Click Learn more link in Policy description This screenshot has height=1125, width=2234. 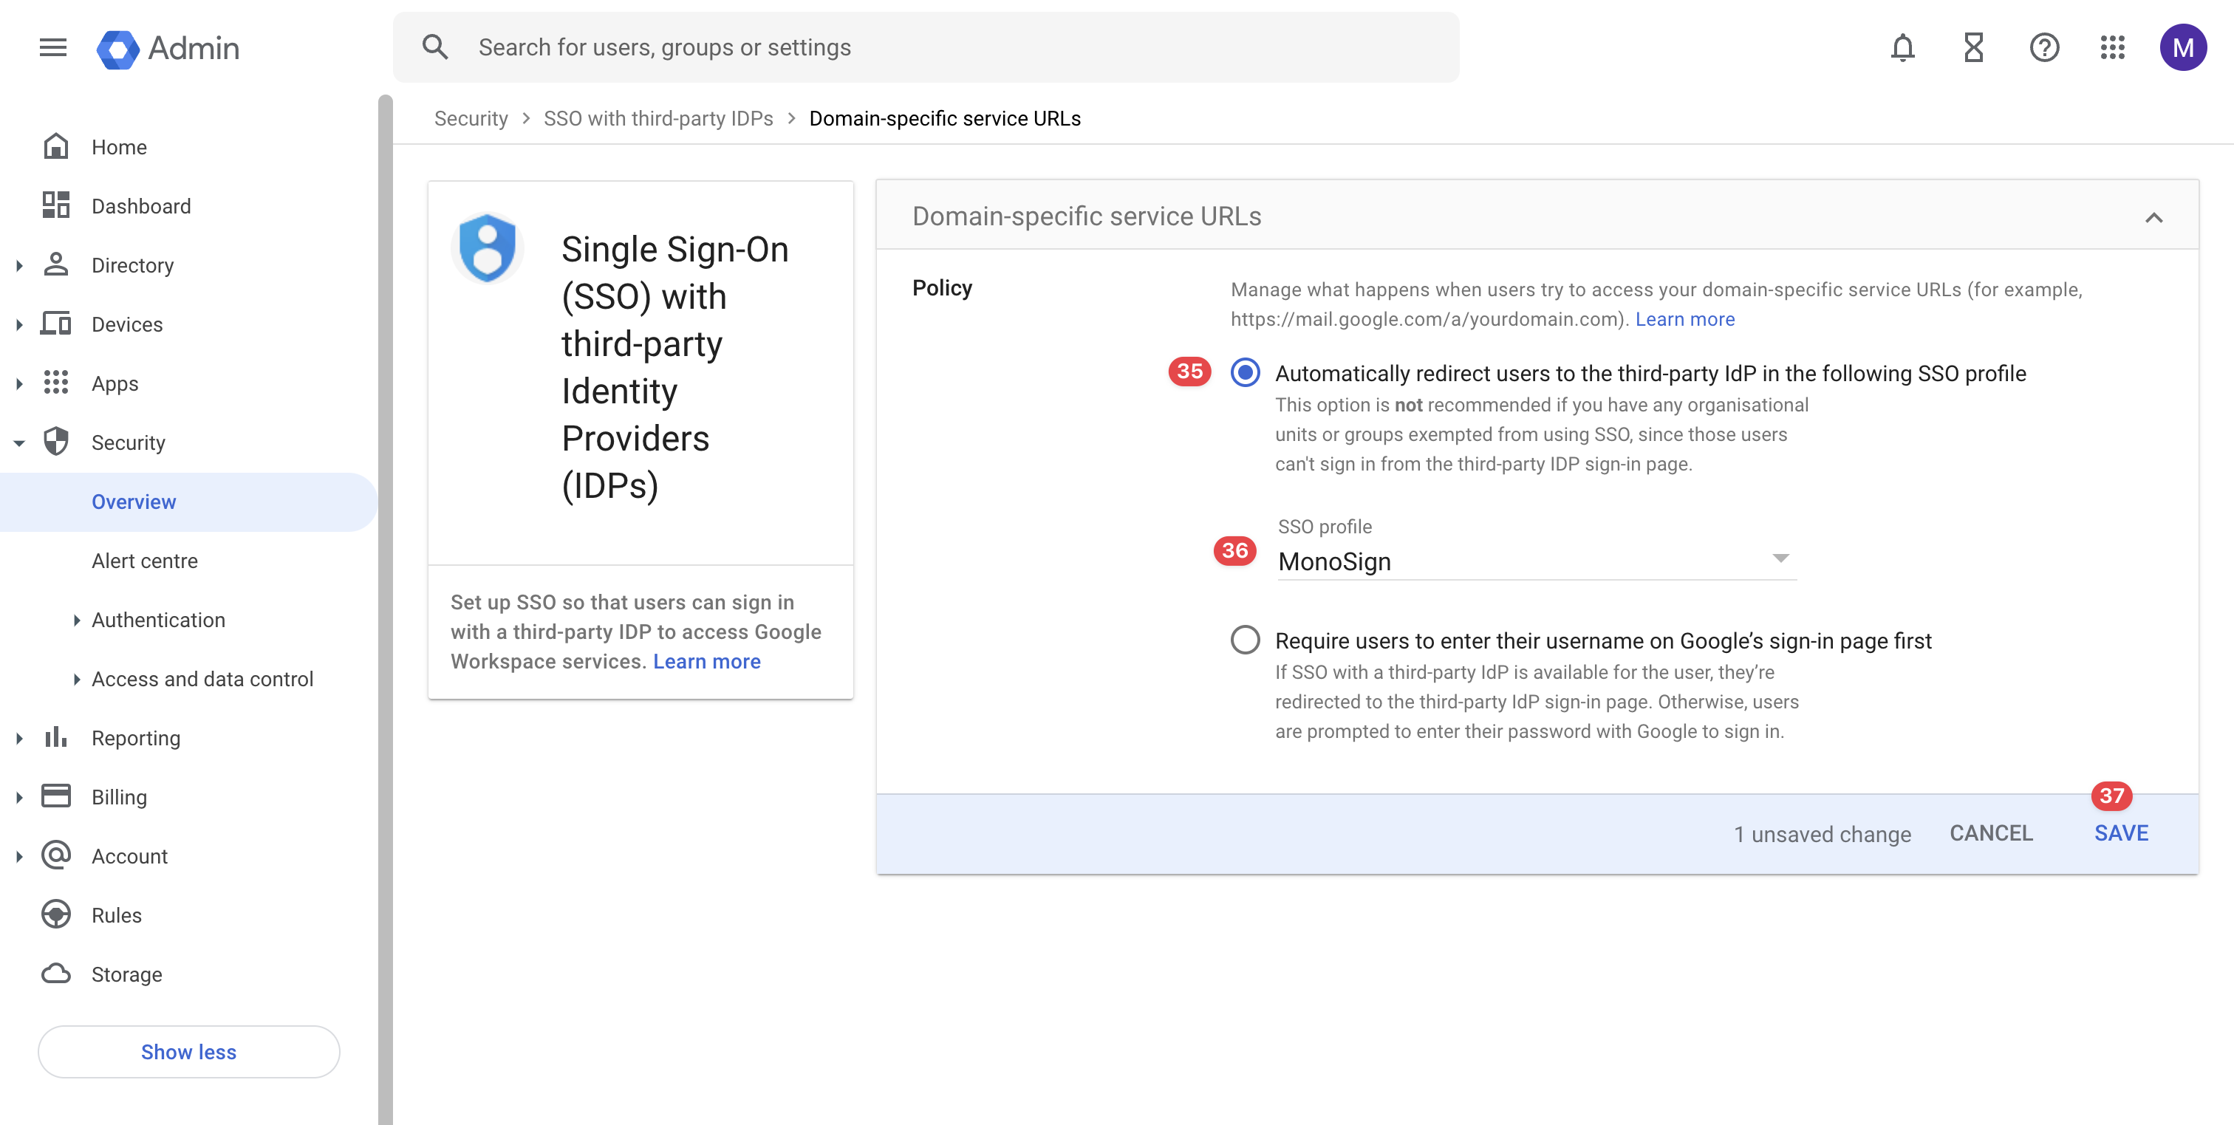(1684, 319)
